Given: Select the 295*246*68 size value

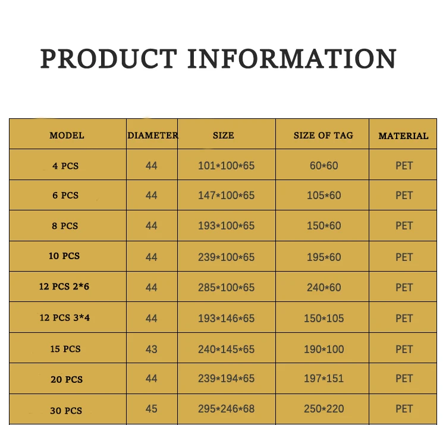Looking at the screenshot, I should pos(226,409).
